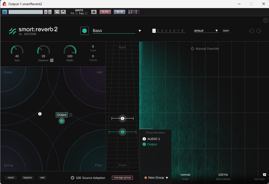Toggle the curve icon next to Distance

tap(52, 60)
